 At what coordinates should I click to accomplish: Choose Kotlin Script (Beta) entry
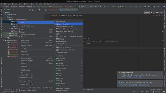tap(69, 47)
